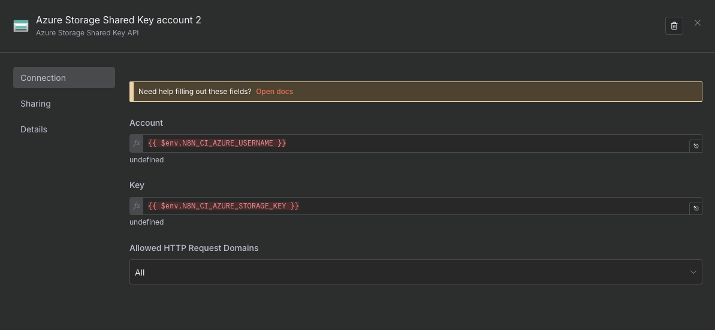Image resolution: width=715 pixels, height=330 pixels.
Task: Click the Allowed HTTP Request Domains label
Action: (194, 248)
